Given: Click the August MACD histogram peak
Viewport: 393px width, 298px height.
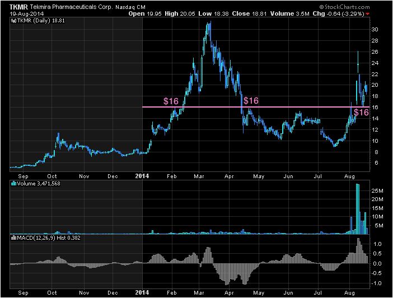Looking at the screenshot, I should click(358, 250).
